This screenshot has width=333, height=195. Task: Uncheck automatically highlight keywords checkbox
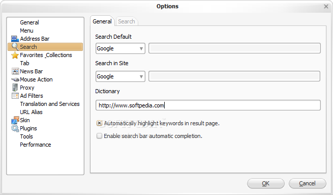99,123
